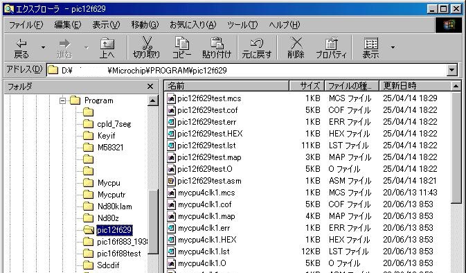The height and width of the screenshot is (273, 466).
Task: Select the Nd80z folder in tree
Action: click(108, 218)
